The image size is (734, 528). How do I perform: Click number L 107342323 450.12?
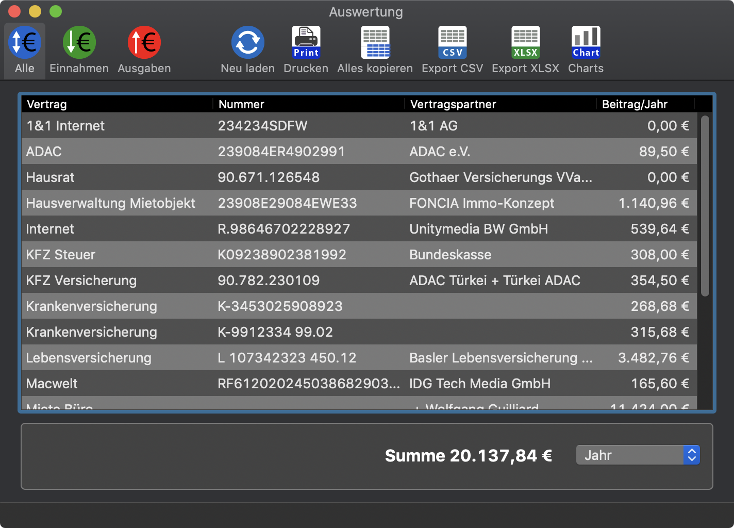point(287,358)
